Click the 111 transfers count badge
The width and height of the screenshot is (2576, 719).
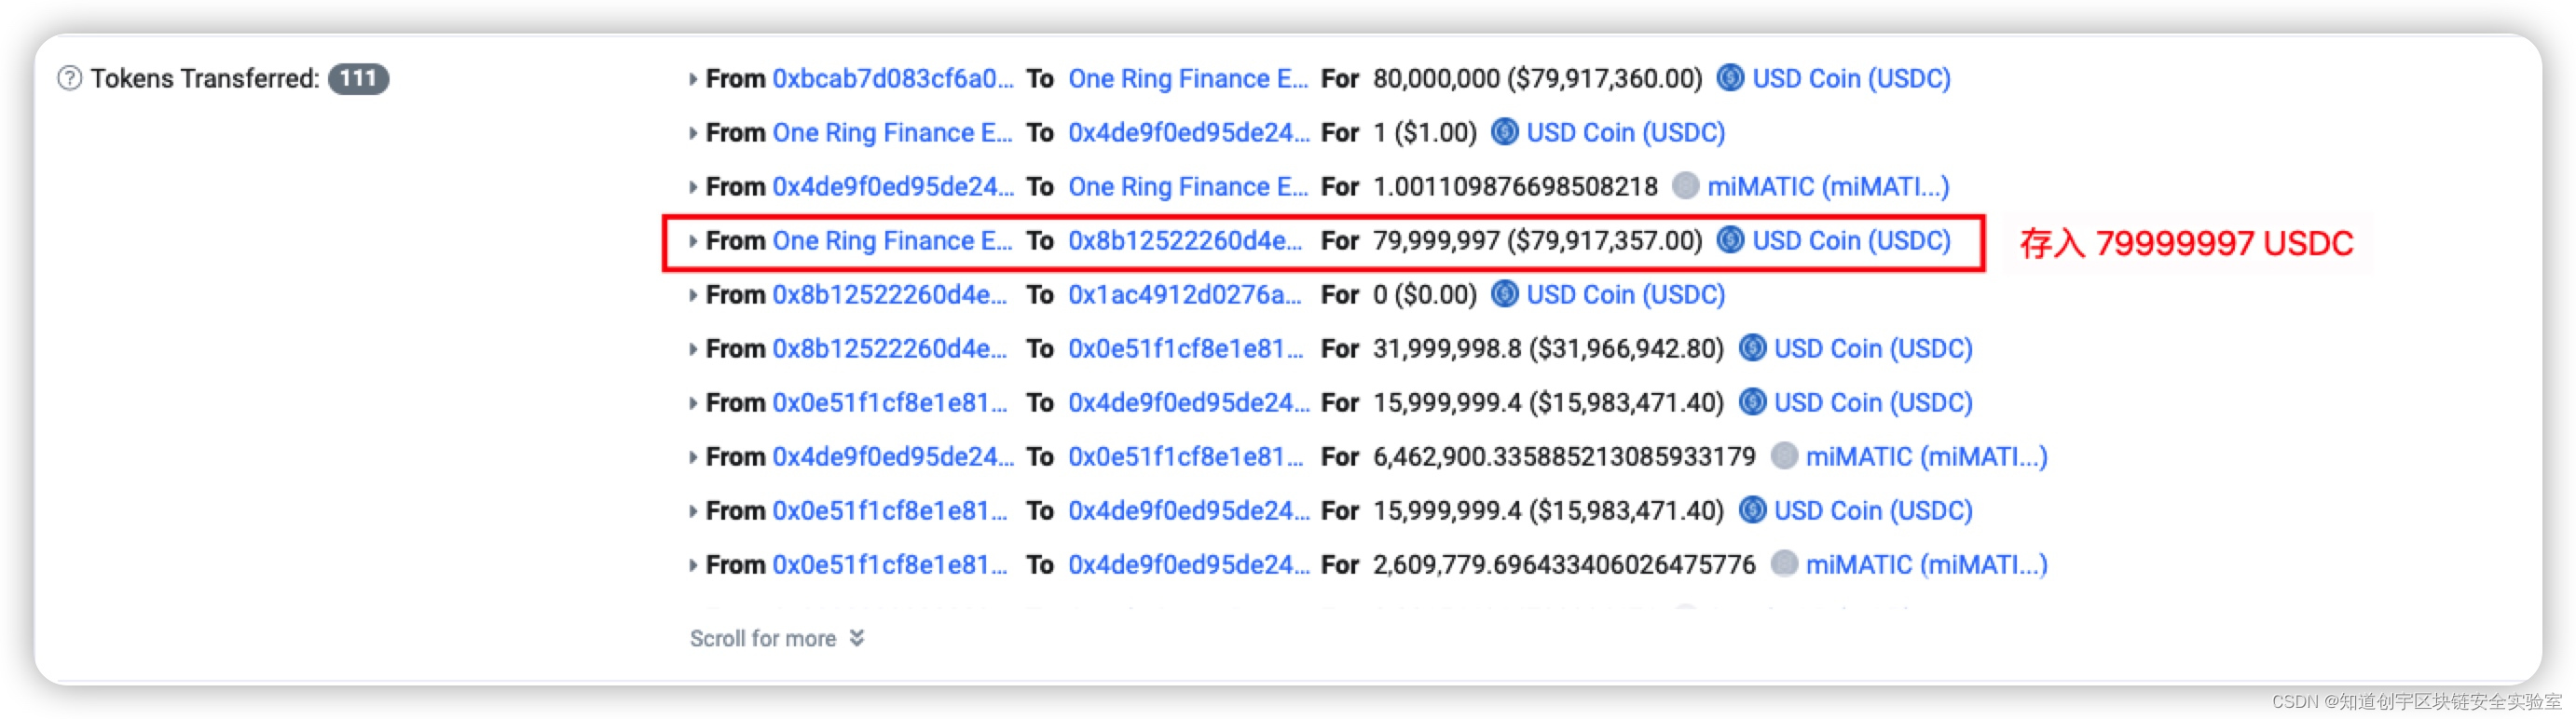coord(358,78)
